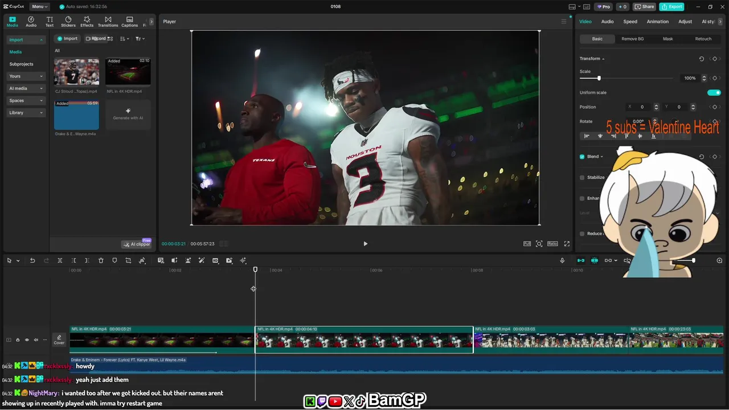729x410 pixels.
Task: Open the Menu dropdown
Action: click(39, 7)
